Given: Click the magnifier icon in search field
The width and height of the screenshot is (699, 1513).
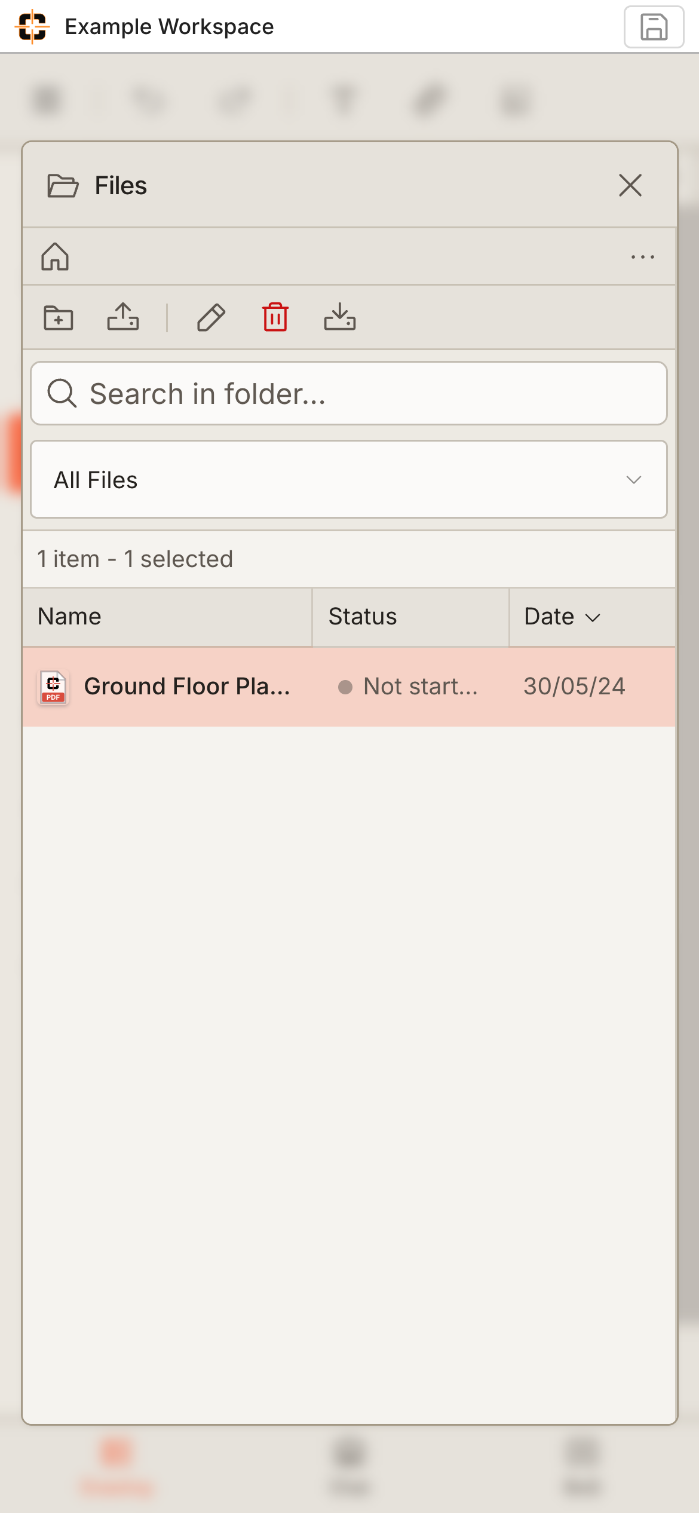Looking at the screenshot, I should point(62,393).
